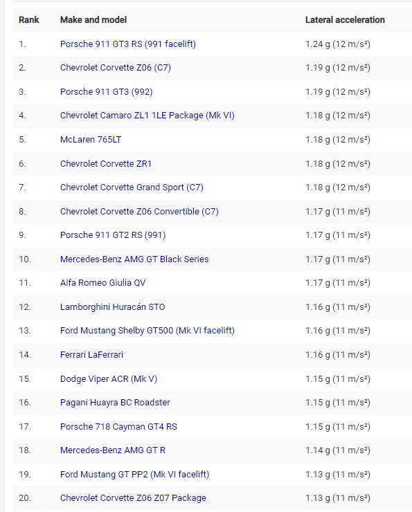The width and height of the screenshot is (412, 512).
Task: Click rank number 20.
Action: tap(25, 498)
